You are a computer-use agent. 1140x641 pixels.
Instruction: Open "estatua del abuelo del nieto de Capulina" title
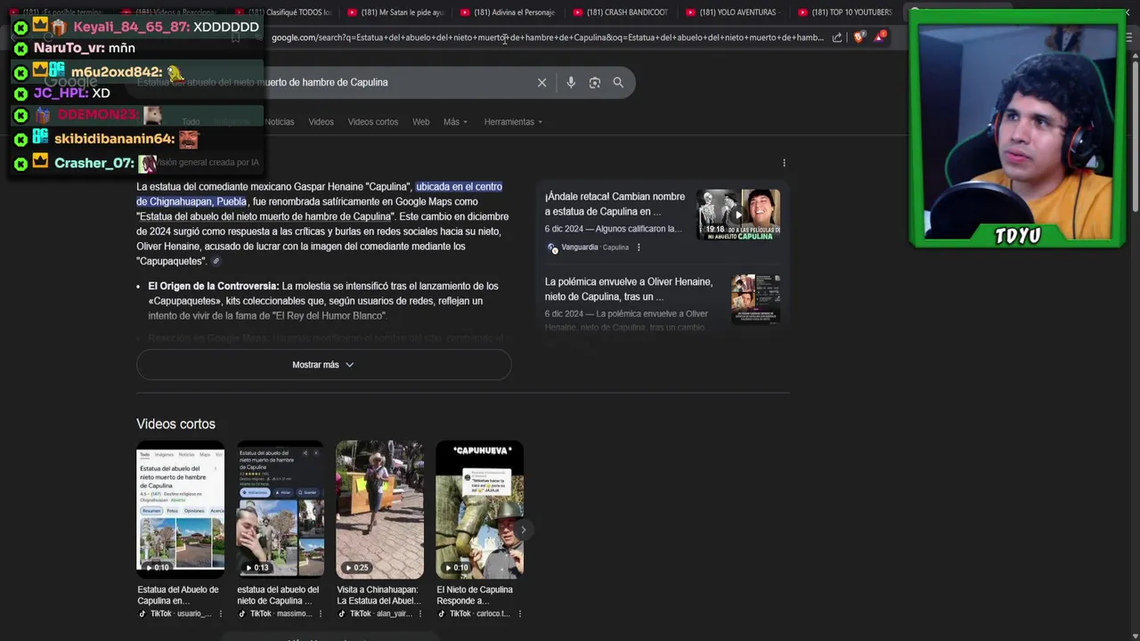coord(278,595)
